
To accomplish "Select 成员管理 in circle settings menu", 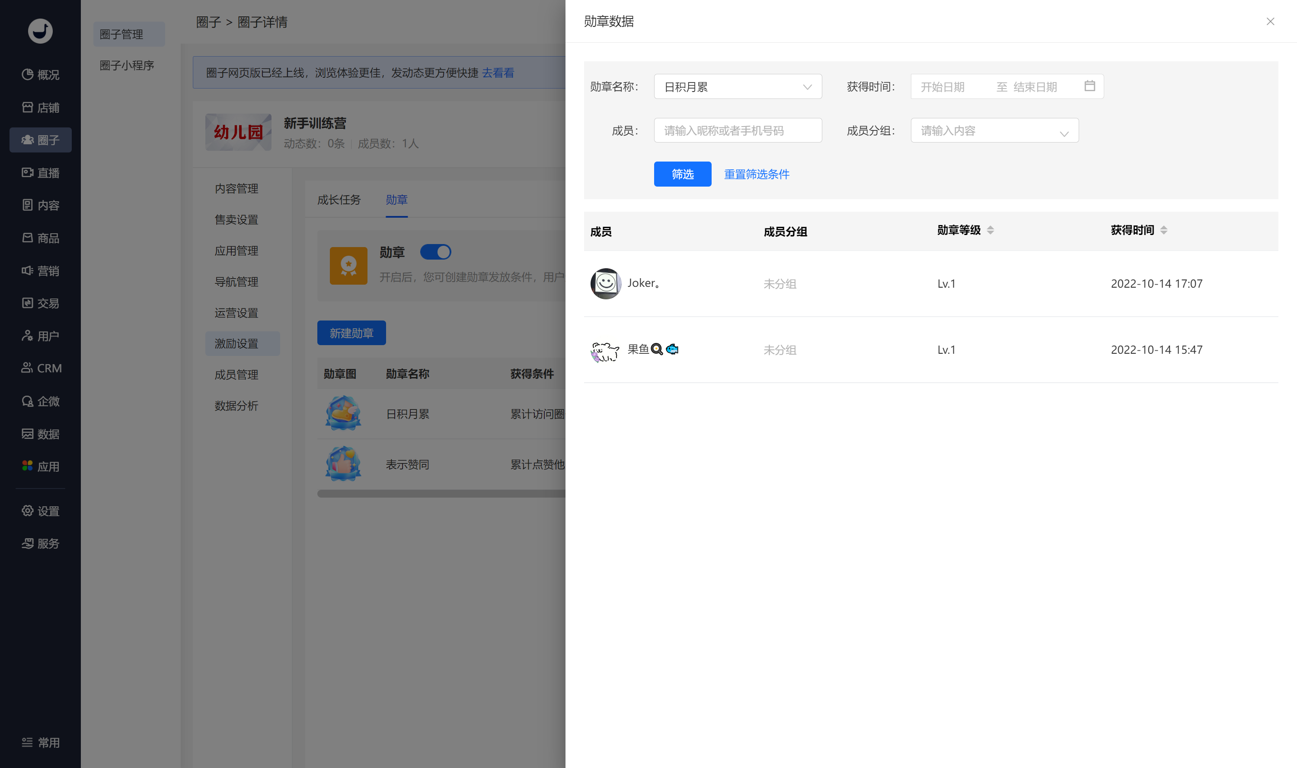I will [x=236, y=374].
